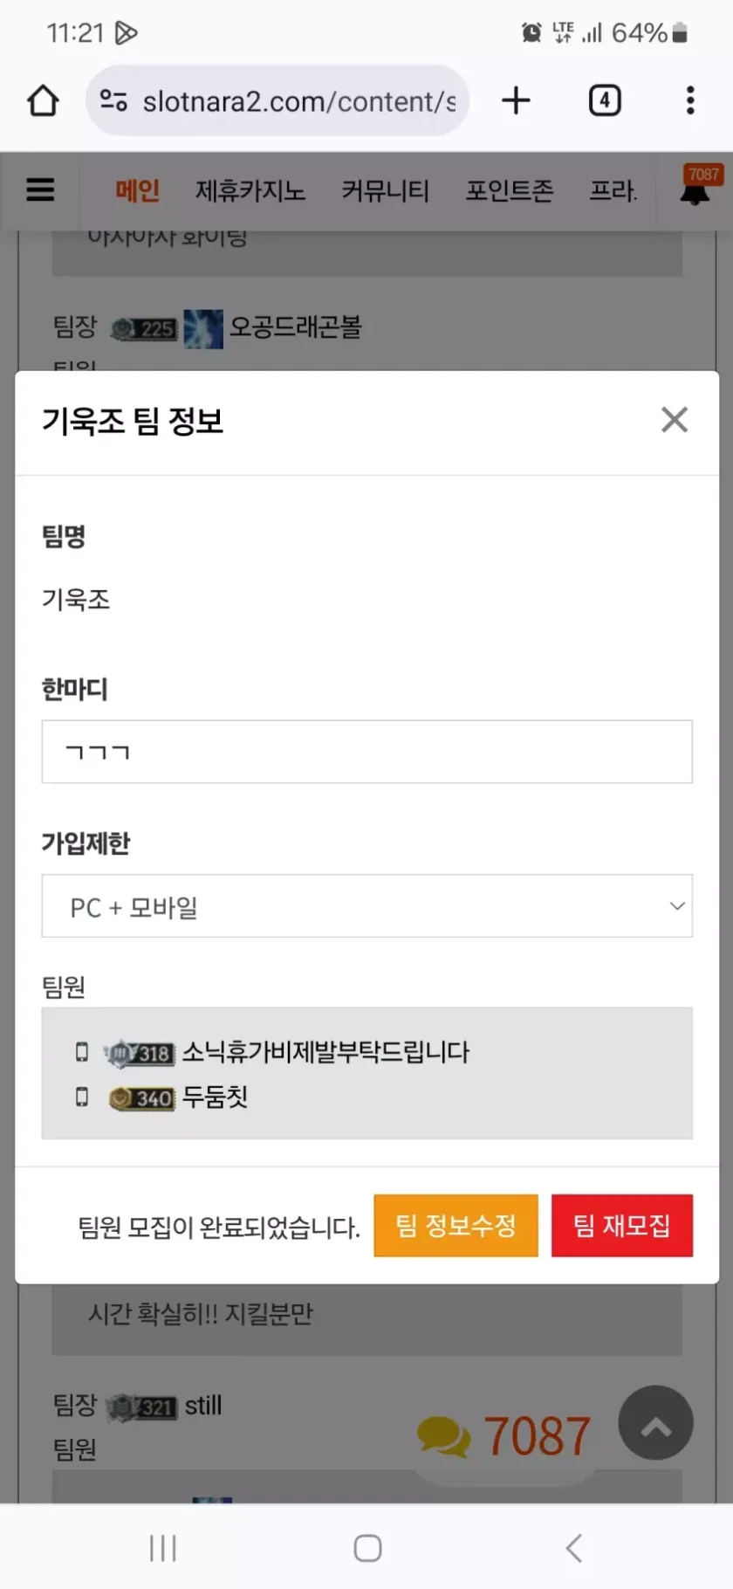Open the chat bubble showing 7087
Screen dimensions: 733x1589
[x=504, y=1436]
